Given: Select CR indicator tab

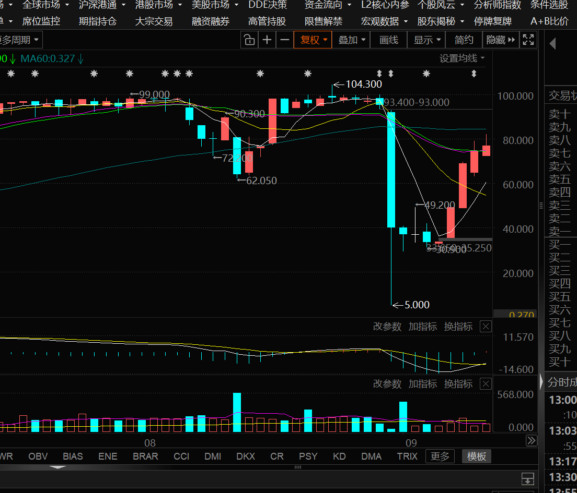Looking at the screenshot, I should point(276,456).
